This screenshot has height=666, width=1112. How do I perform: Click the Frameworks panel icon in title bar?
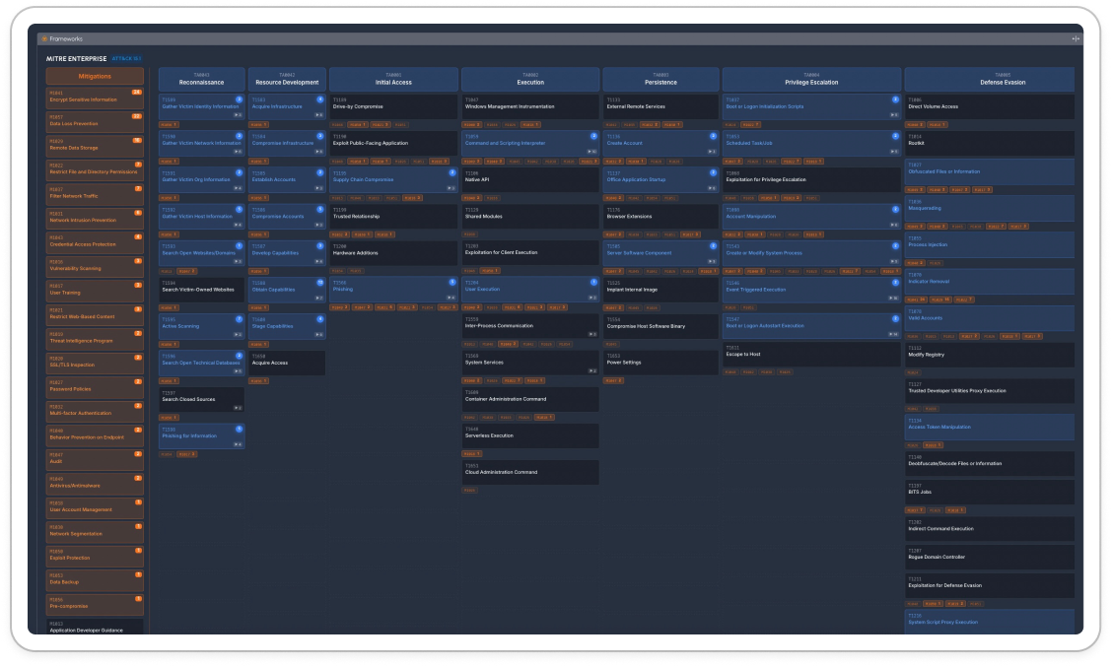pyautogui.click(x=44, y=38)
